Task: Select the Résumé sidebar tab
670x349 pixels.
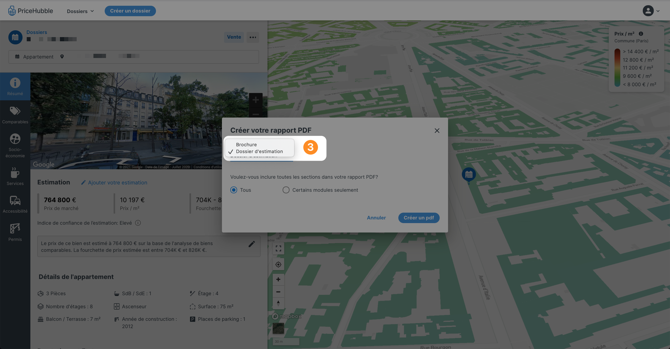Action: 15,86
